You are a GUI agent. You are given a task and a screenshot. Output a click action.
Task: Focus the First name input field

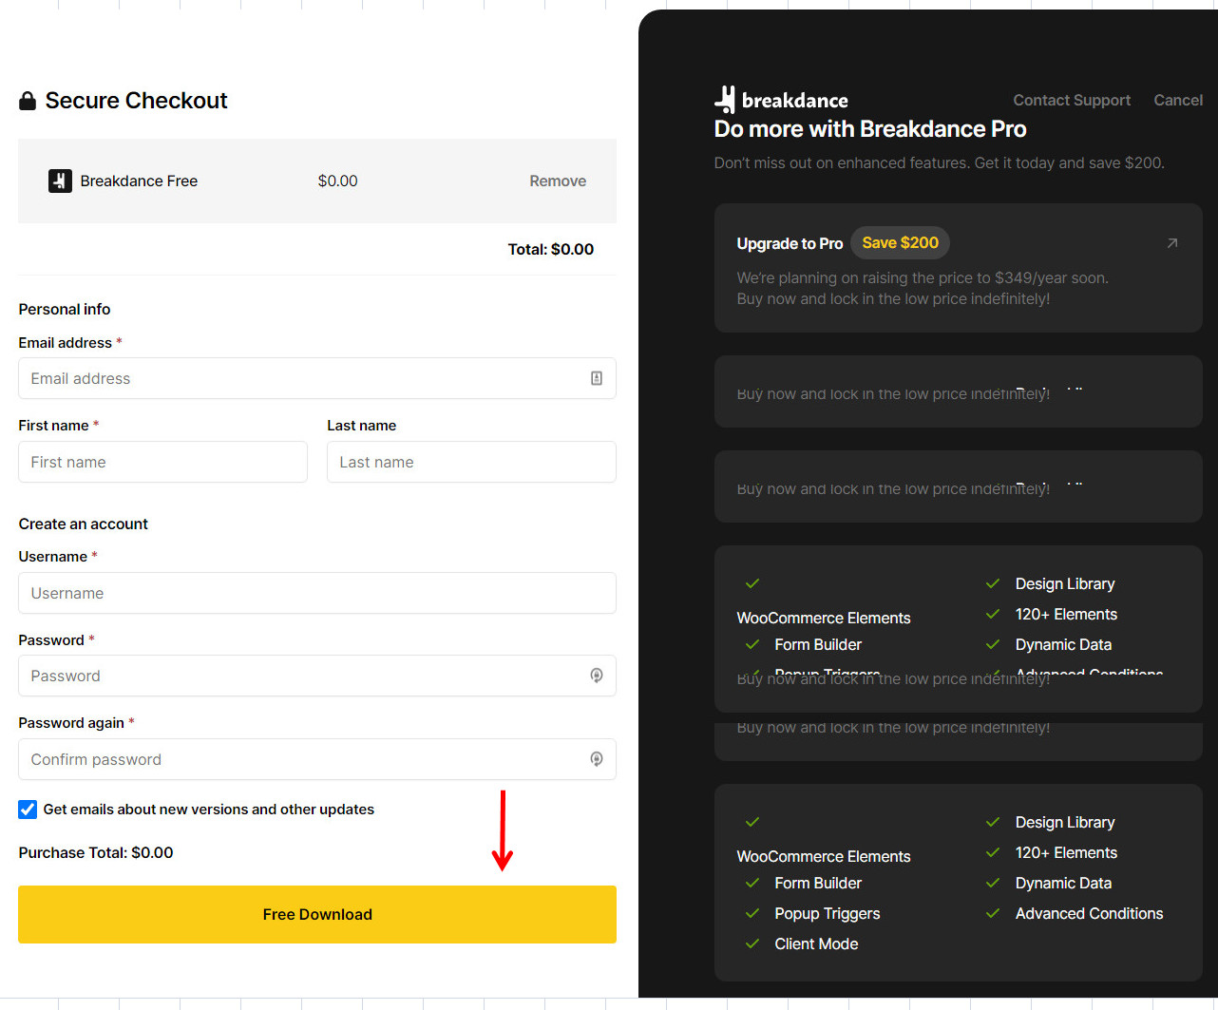[x=162, y=462]
